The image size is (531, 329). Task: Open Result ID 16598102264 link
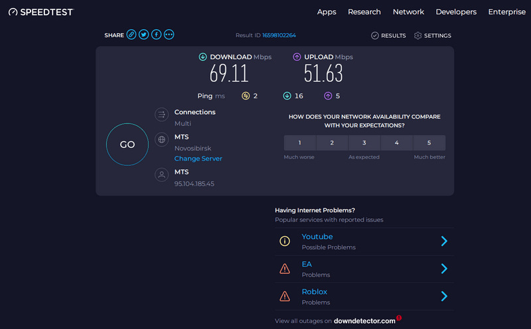coord(279,35)
